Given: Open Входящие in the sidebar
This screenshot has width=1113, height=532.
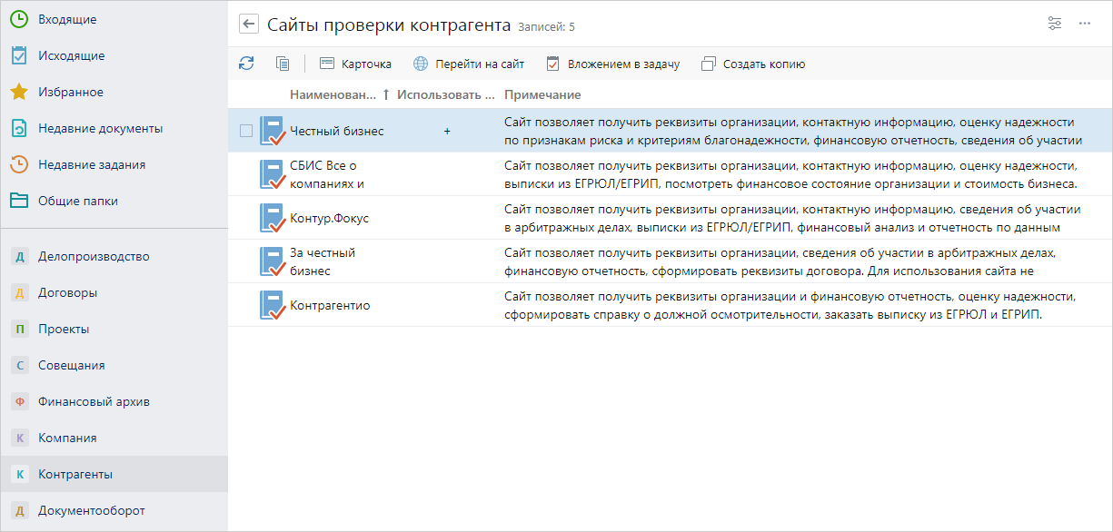Looking at the screenshot, I should point(67,20).
